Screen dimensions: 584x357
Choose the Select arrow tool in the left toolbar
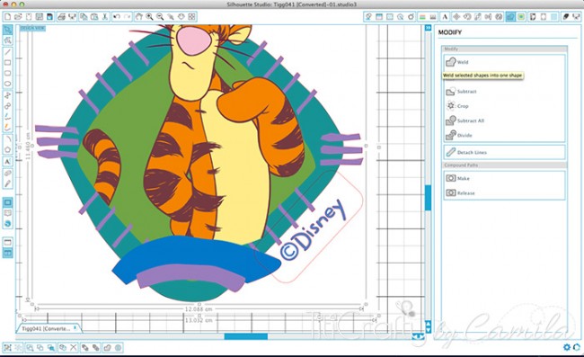(x=7, y=30)
